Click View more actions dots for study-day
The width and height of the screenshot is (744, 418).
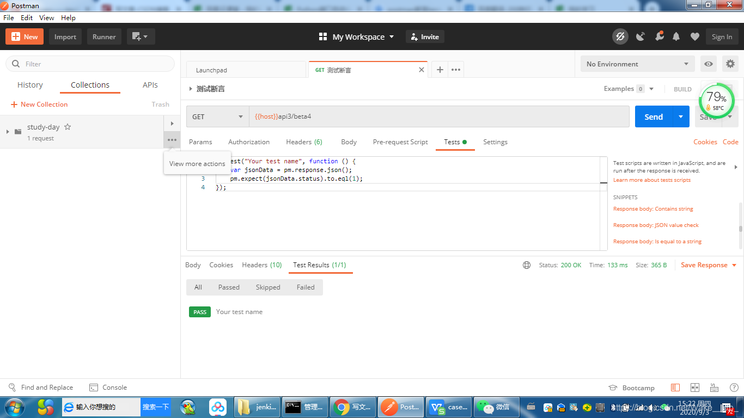click(172, 140)
